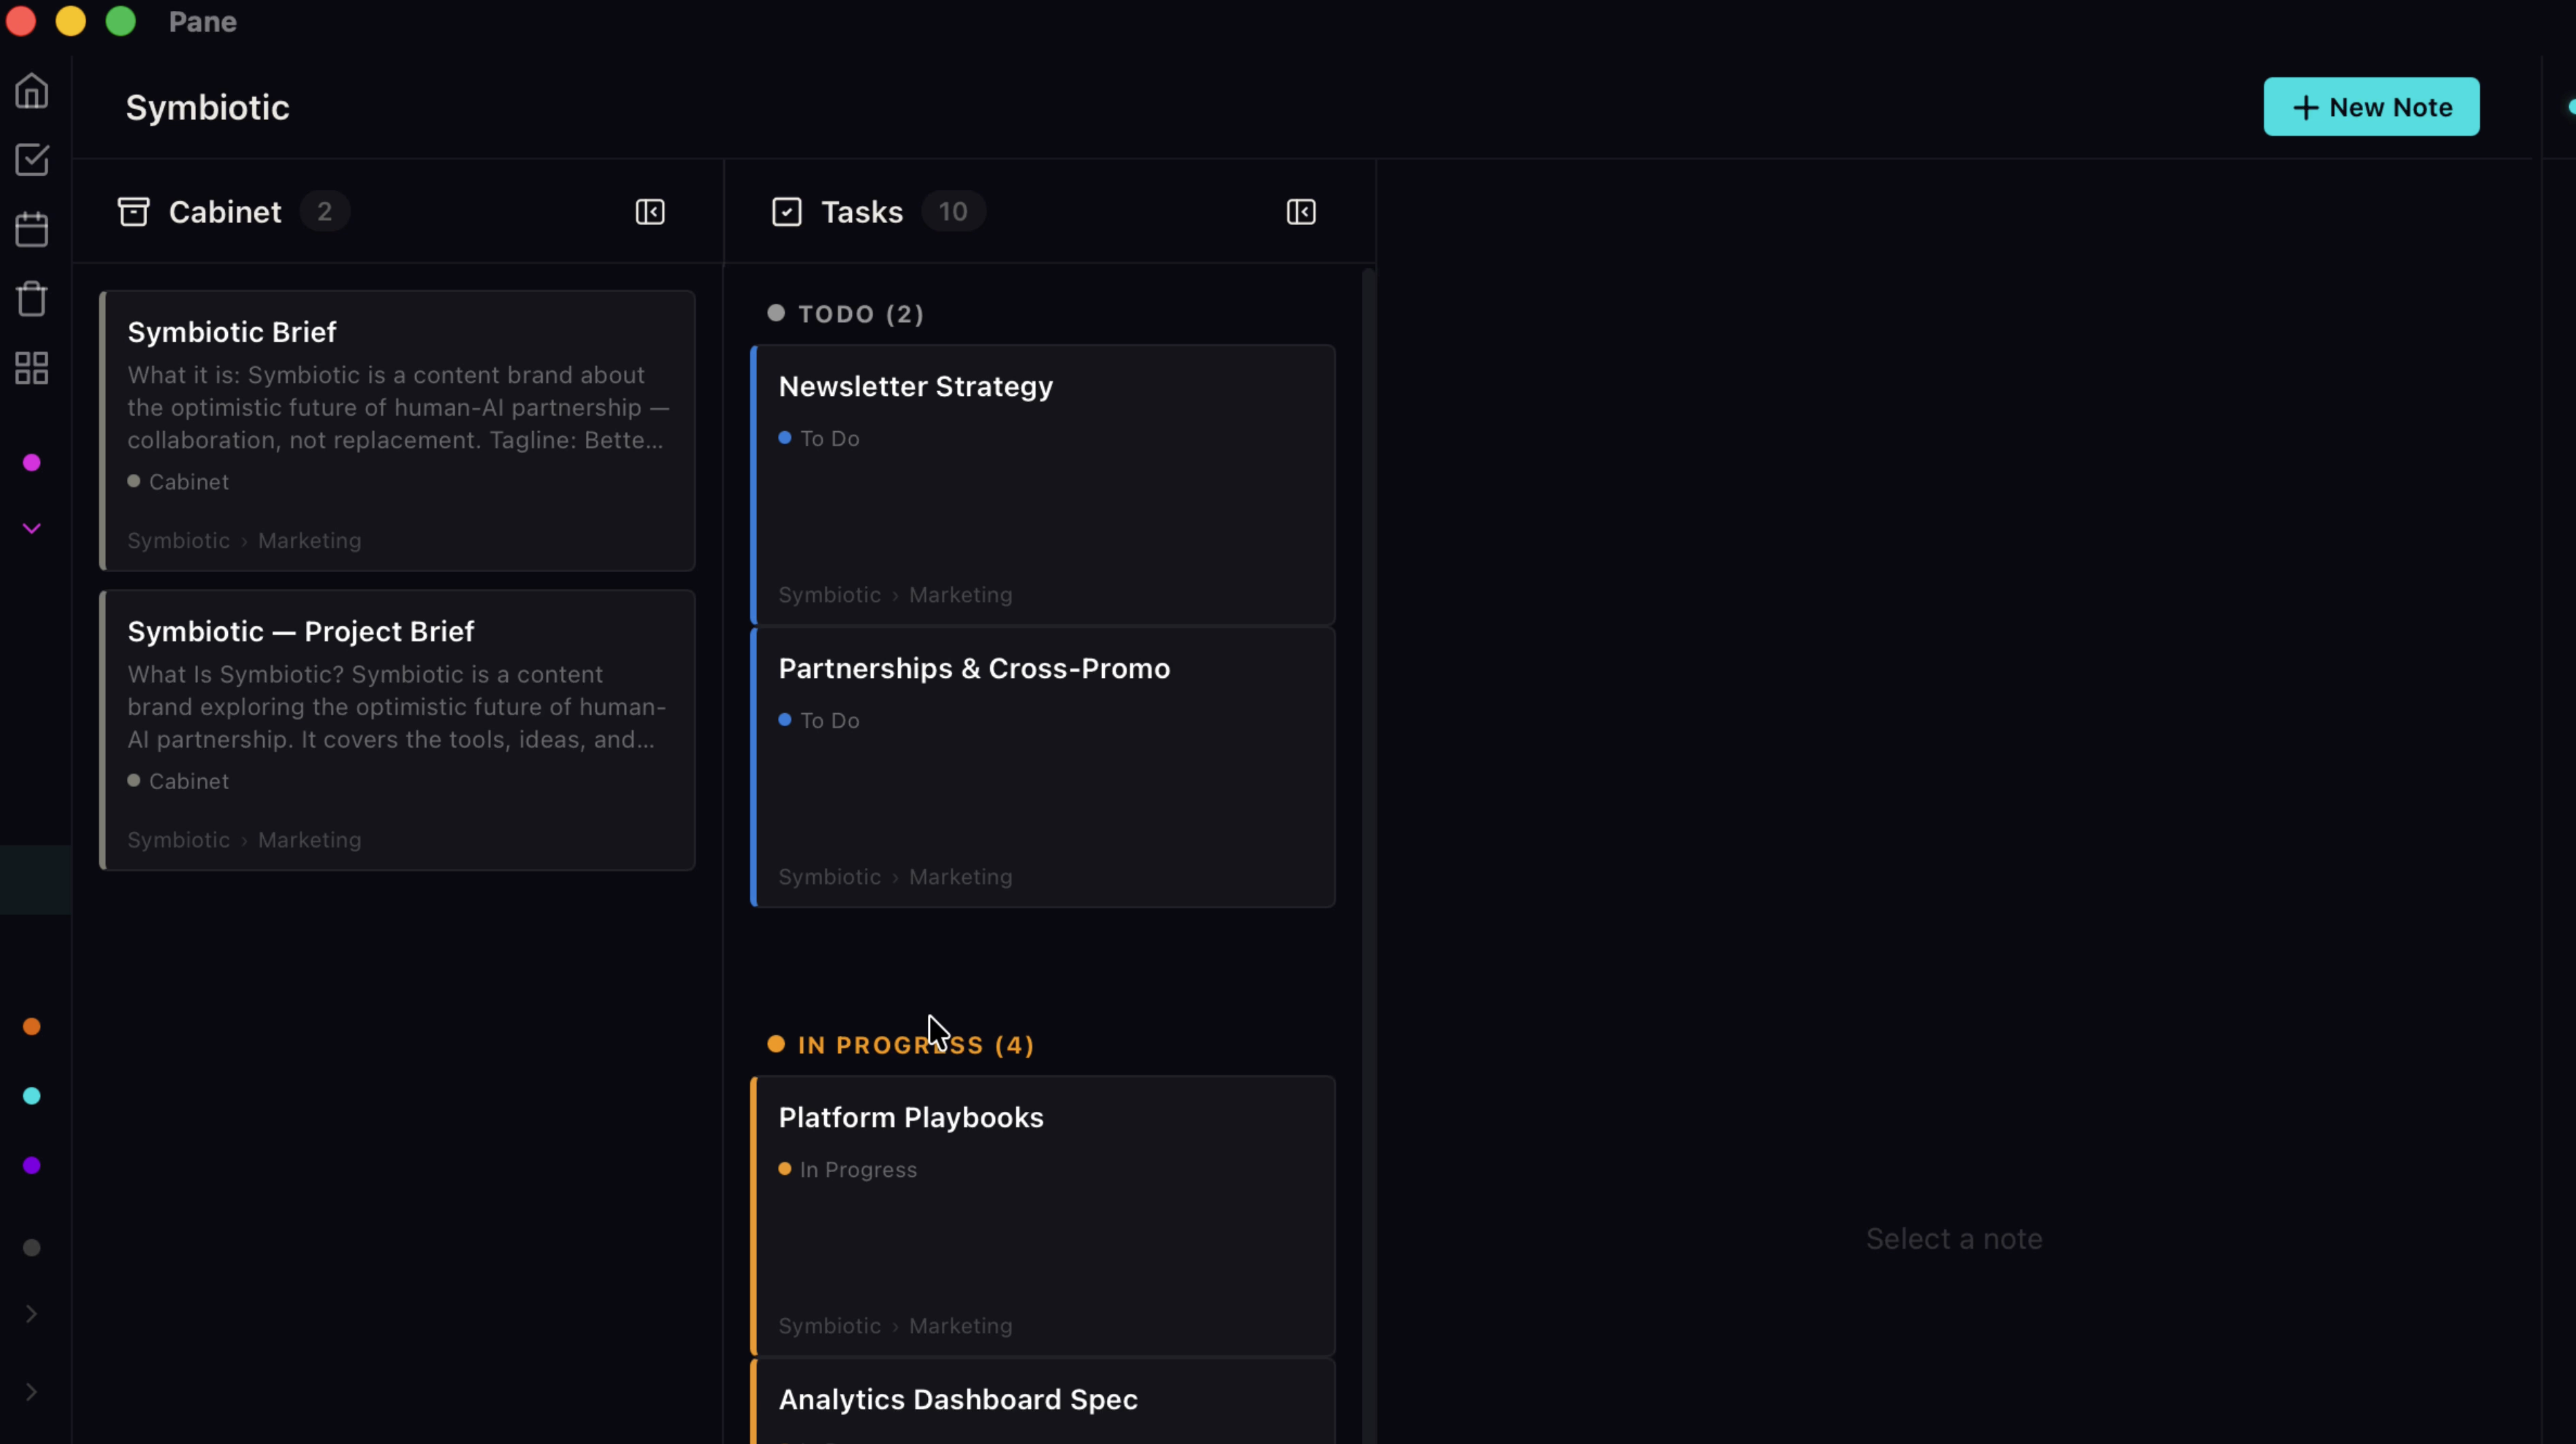Expand the lowest right-chevron in sidebar
Image resolution: width=2576 pixels, height=1444 pixels.
[32, 1392]
